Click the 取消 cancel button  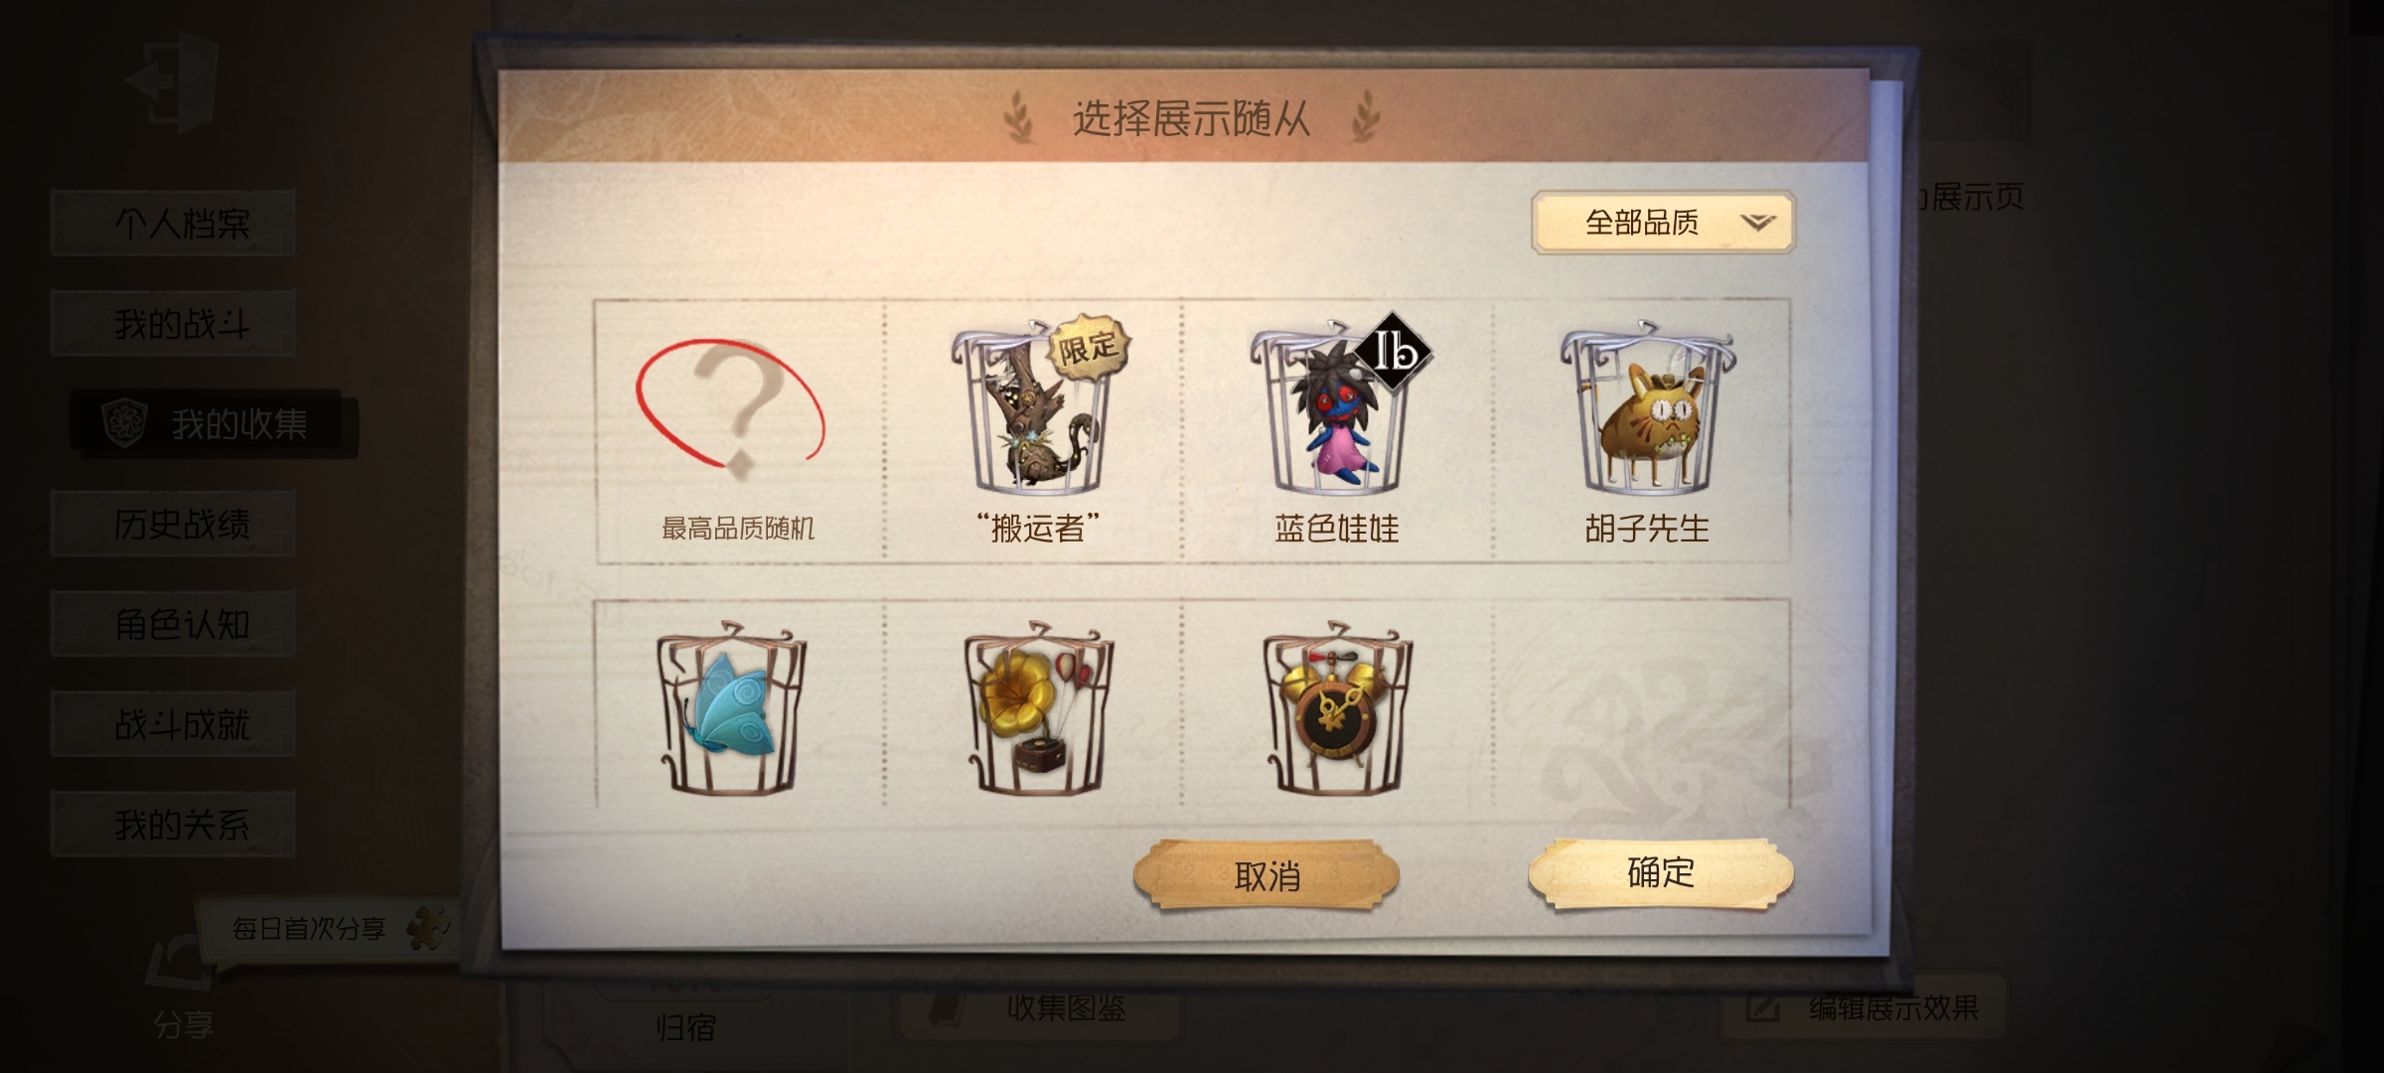pos(1266,875)
